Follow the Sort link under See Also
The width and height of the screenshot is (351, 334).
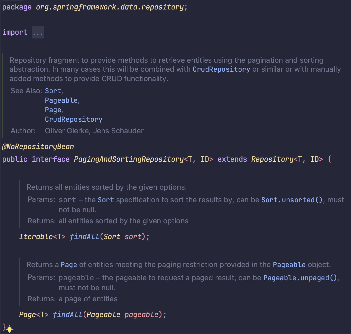(x=53, y=91)
